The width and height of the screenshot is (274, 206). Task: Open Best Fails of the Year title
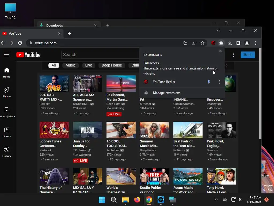[184, 144]
